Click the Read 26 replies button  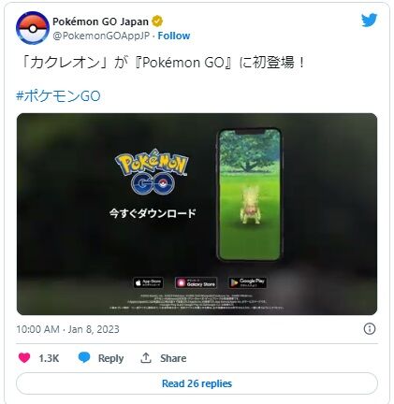[197, 383]
